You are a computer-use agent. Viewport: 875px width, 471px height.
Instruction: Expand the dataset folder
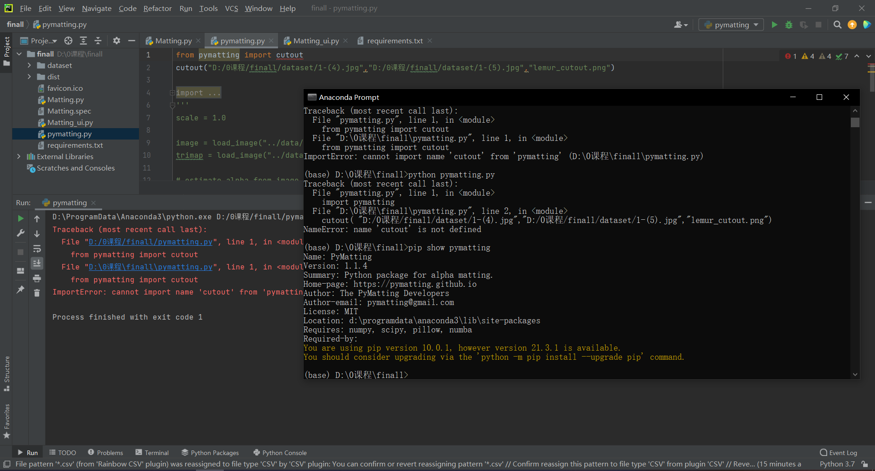(x=29, y=65)
